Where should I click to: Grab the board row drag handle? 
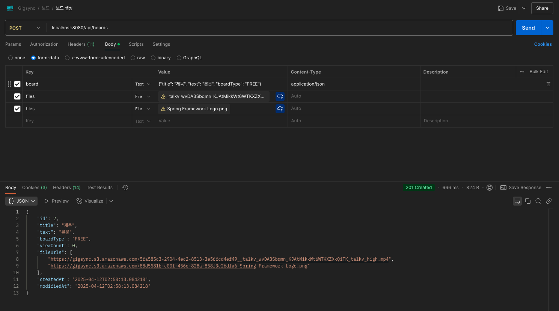(9, 84)
